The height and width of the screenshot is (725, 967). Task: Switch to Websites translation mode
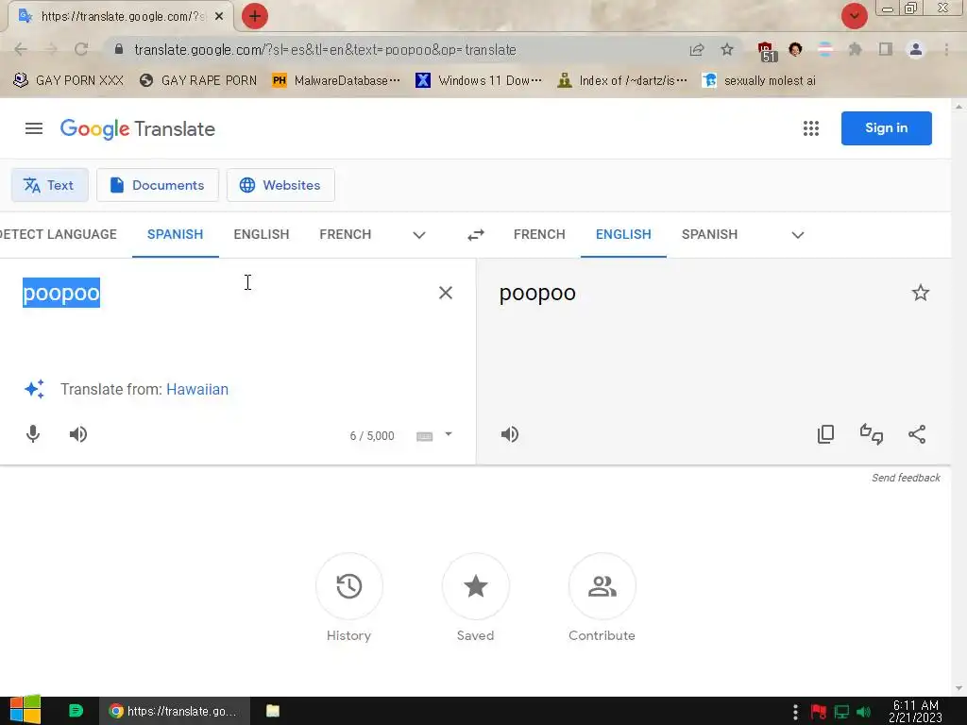coord(280,185)
